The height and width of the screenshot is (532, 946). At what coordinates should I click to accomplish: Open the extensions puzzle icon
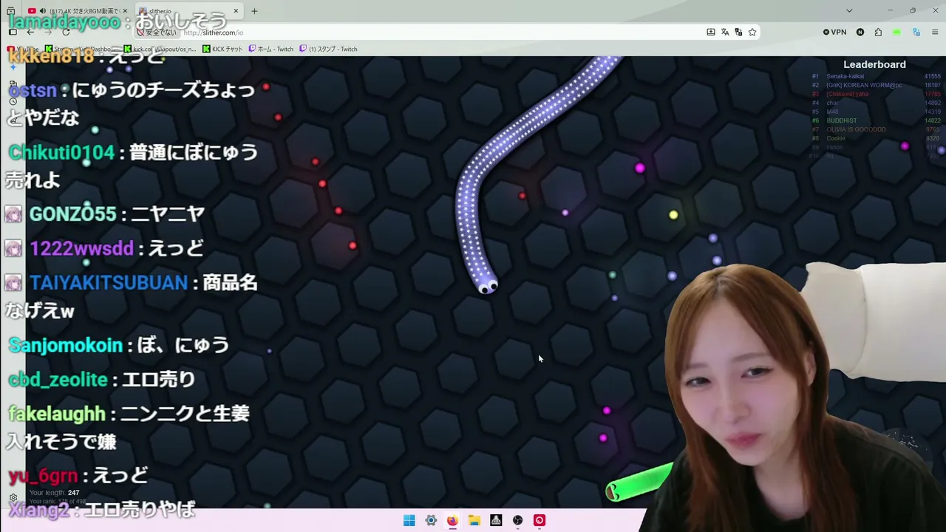(878, 33)
